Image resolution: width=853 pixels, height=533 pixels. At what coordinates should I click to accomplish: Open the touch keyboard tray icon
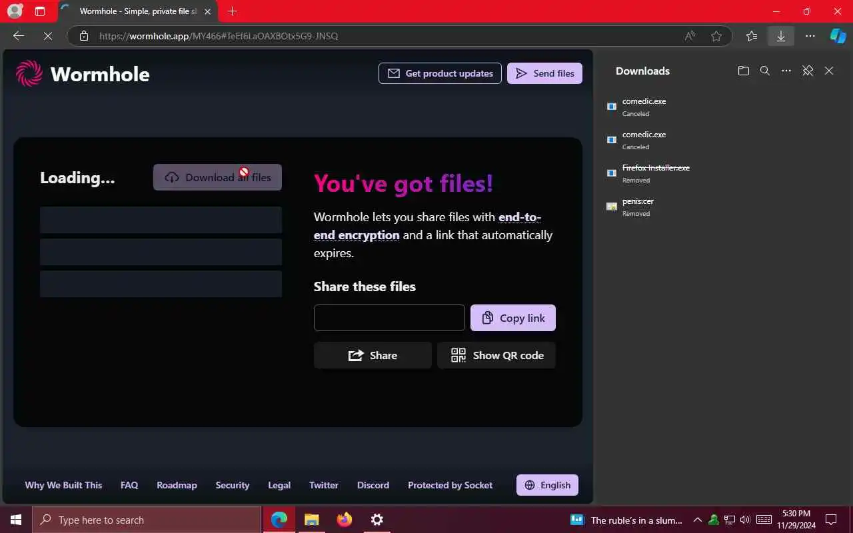click(x=764, y=520)
